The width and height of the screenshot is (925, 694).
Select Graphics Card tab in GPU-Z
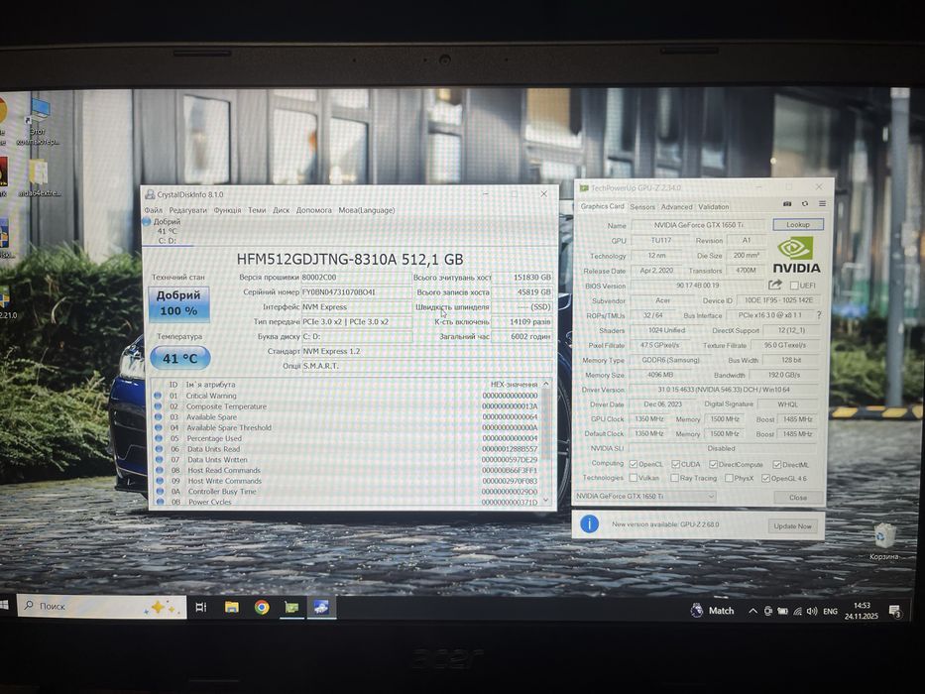click(x=602, y=206)
